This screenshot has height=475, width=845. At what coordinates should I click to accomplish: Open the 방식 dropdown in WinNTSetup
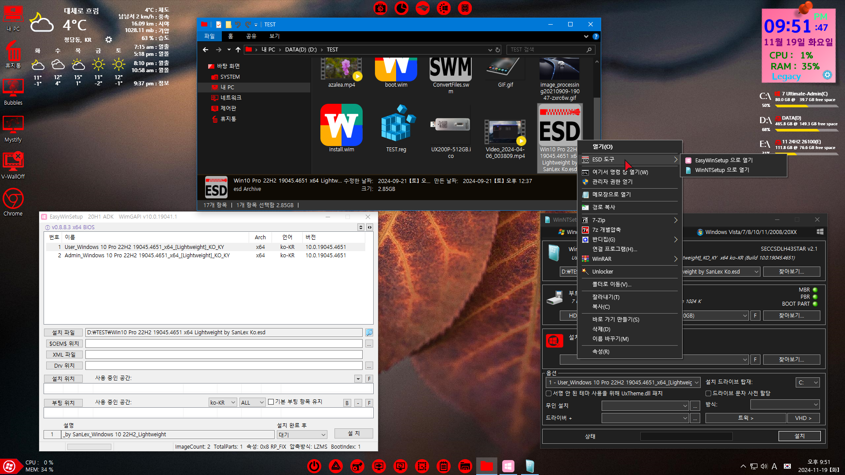pyautogui.click(x=785, y=405)
